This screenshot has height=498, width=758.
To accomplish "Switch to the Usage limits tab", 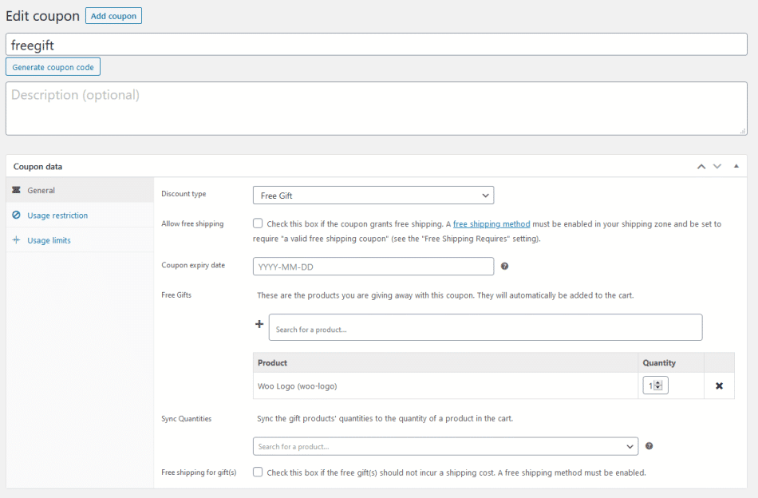I will coord(49,240).
